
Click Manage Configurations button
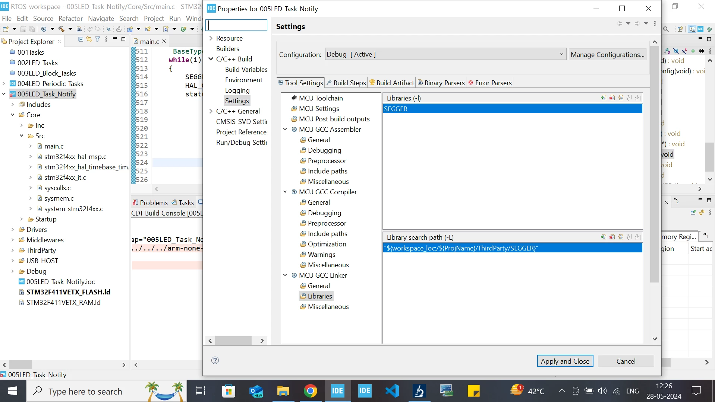pyautogui.click(x=607, y=54)
